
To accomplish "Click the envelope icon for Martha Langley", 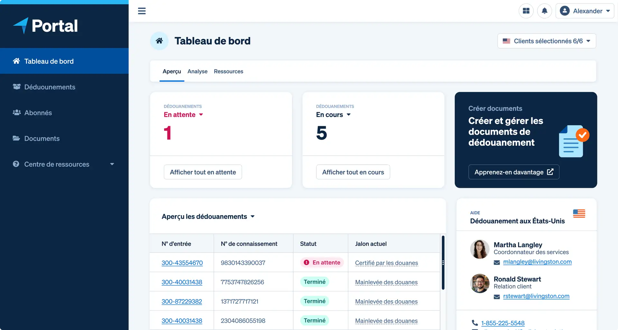I will 497,262.
